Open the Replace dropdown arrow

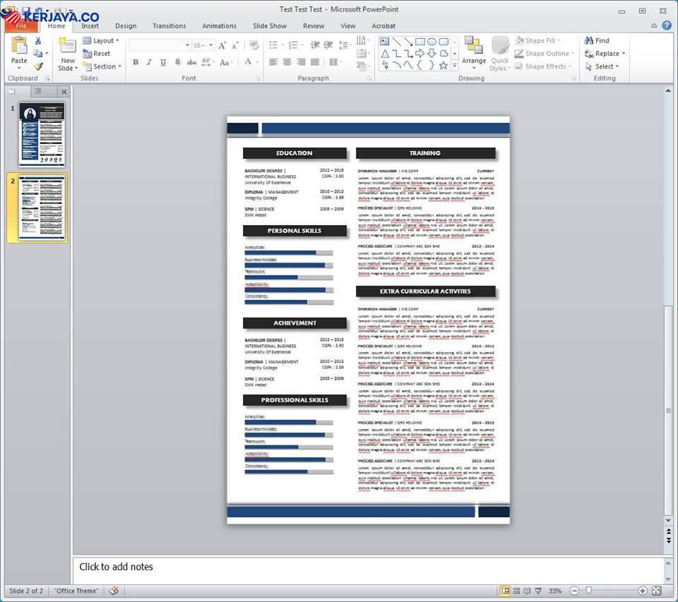pyautogui.click(x=624, y=54)
